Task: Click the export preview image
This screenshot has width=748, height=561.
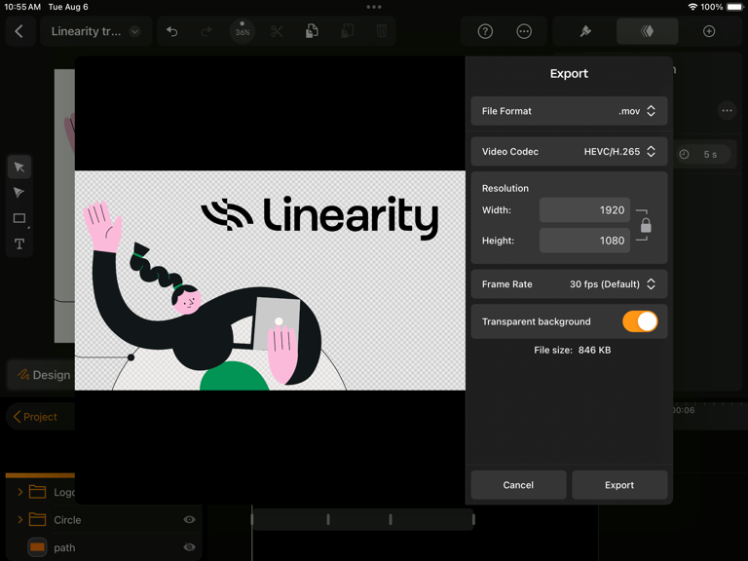Action: coord(270,280)
